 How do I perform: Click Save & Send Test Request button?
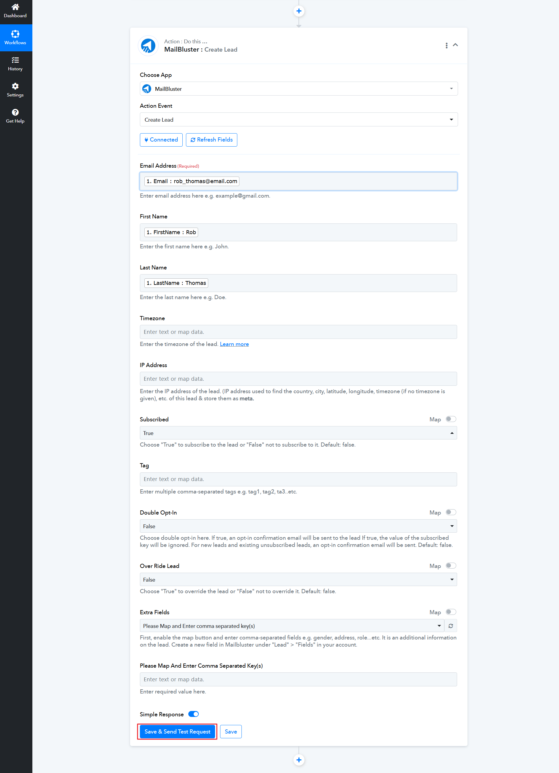177,731
